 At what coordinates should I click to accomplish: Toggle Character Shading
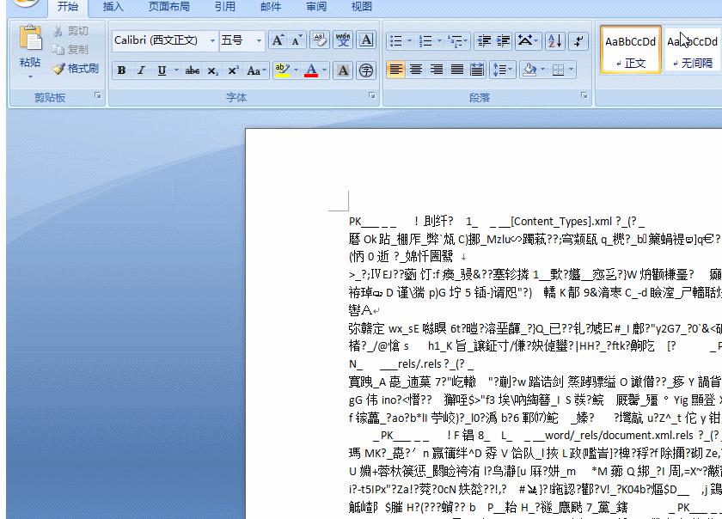(x=343, y=70)
